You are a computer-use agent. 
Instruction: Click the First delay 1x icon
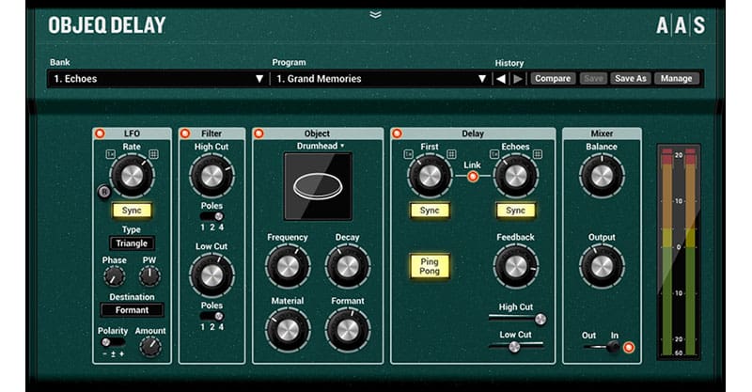408,154
